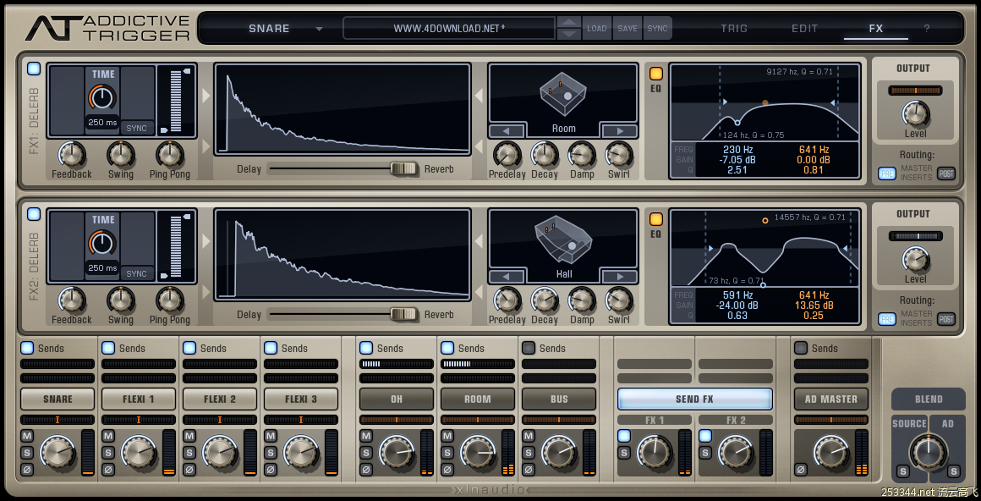The width and height of the screenshot is (981, 501).
Task: Click the SYNC button in top bar
Action: [657, 28]
